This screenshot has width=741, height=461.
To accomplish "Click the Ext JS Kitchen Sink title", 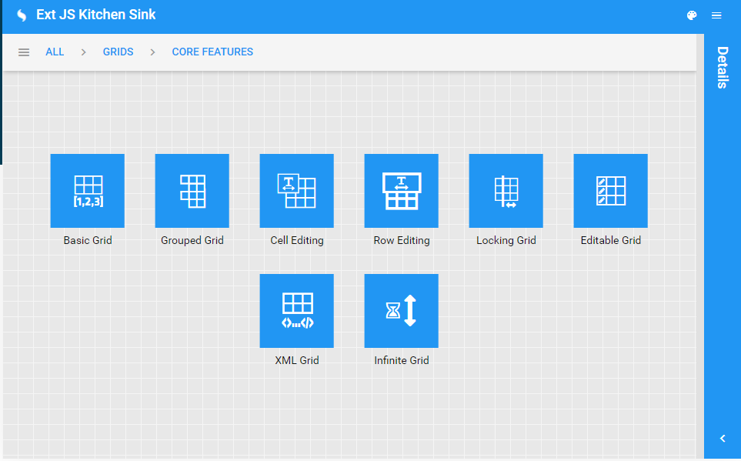I will tap(96, 15).
